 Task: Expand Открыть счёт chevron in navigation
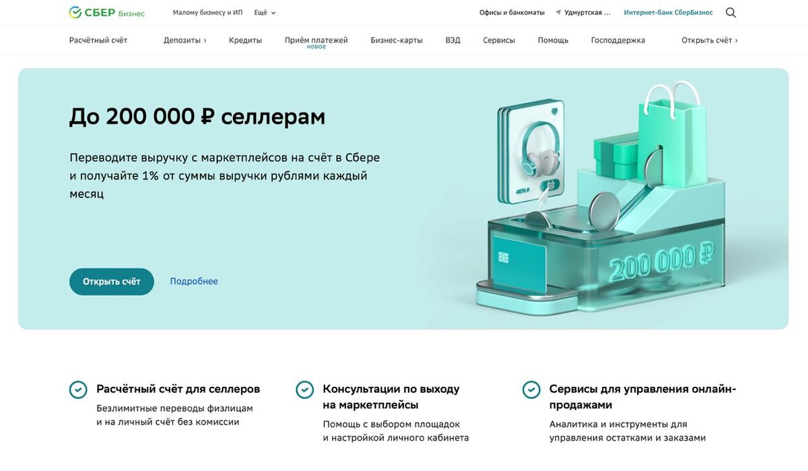(x=736, y=40)
